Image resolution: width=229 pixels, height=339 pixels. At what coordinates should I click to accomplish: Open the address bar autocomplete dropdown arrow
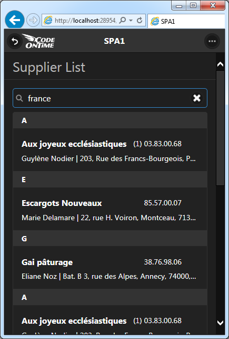[x=131, y=20]
